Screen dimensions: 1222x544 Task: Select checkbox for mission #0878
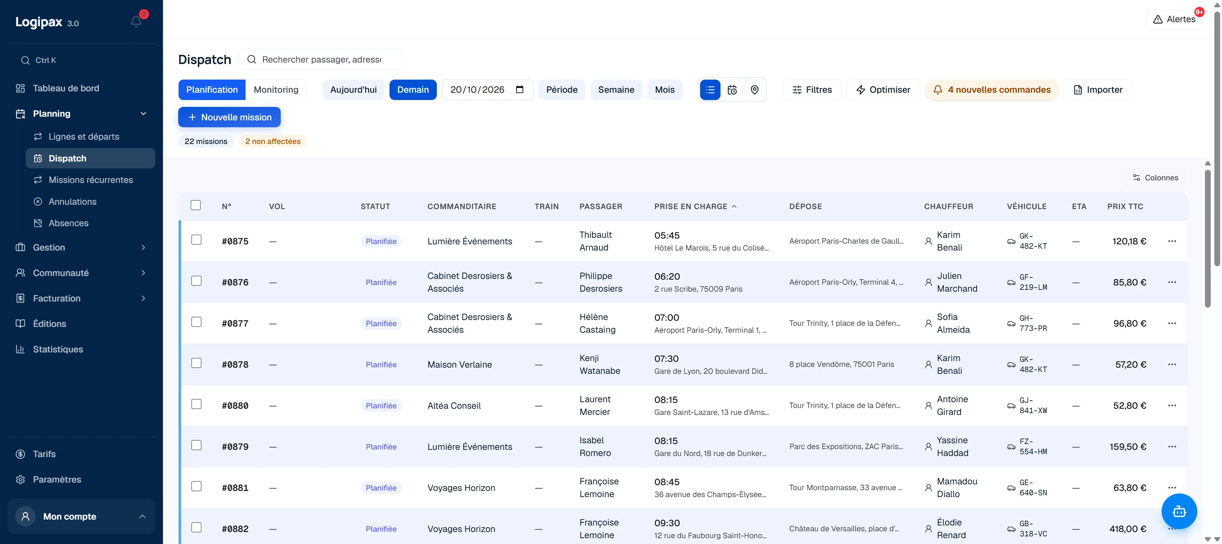tap(196, 363)
